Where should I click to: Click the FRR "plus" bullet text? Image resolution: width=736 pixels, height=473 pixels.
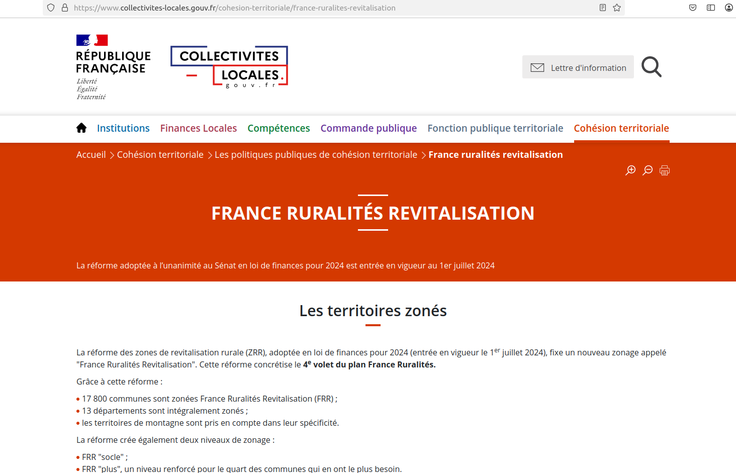pyautogui.click(x=242, y=468)
